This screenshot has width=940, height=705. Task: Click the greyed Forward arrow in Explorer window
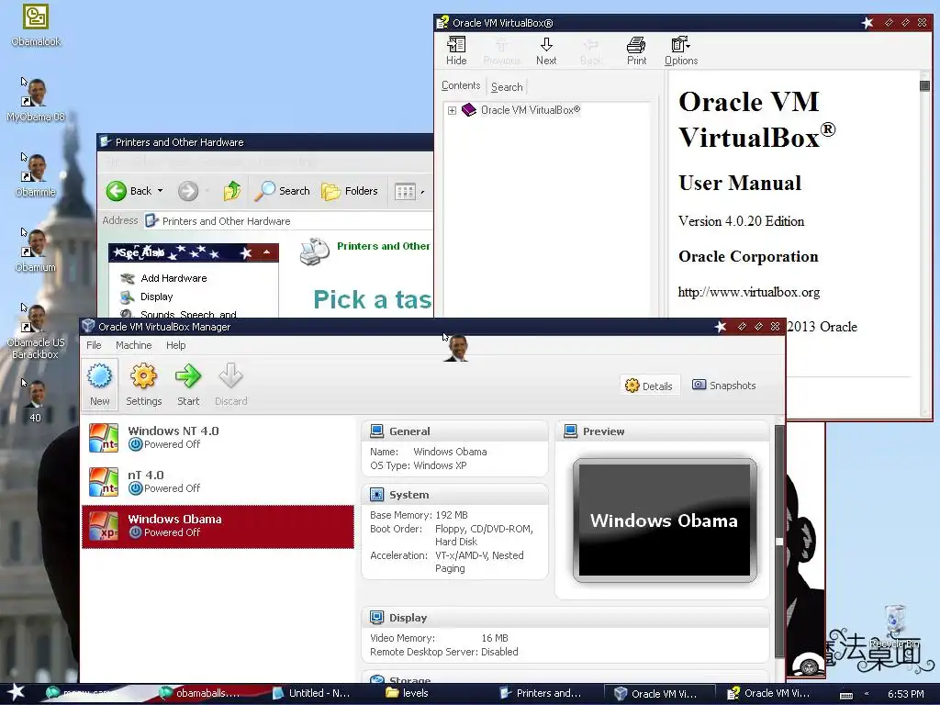tap(187, 191)
